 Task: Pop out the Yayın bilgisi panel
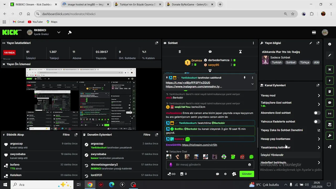coord(318,43)
